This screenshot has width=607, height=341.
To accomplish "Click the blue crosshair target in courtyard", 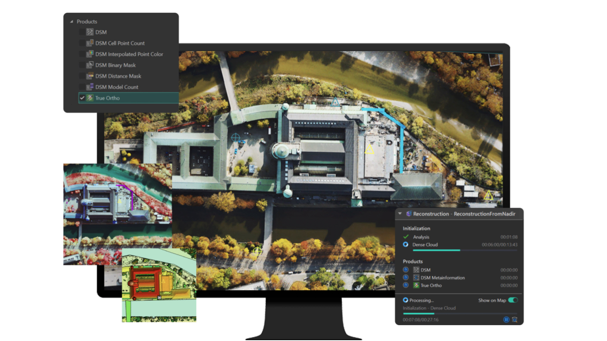I will pos(235,138).
